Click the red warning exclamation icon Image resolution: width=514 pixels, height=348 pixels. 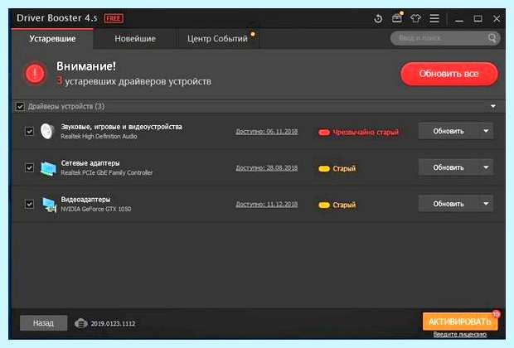(35, 74)
